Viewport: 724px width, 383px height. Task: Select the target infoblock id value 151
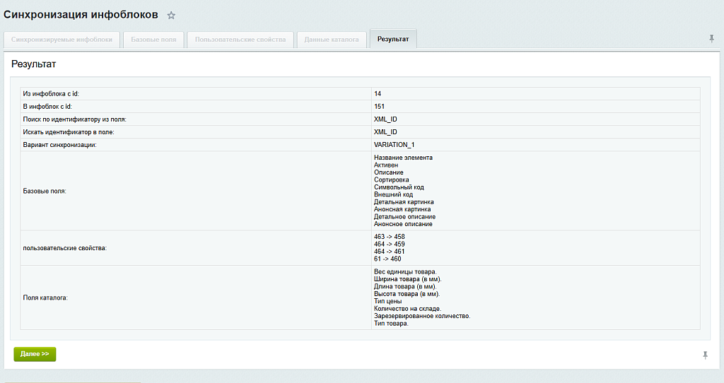379,107
